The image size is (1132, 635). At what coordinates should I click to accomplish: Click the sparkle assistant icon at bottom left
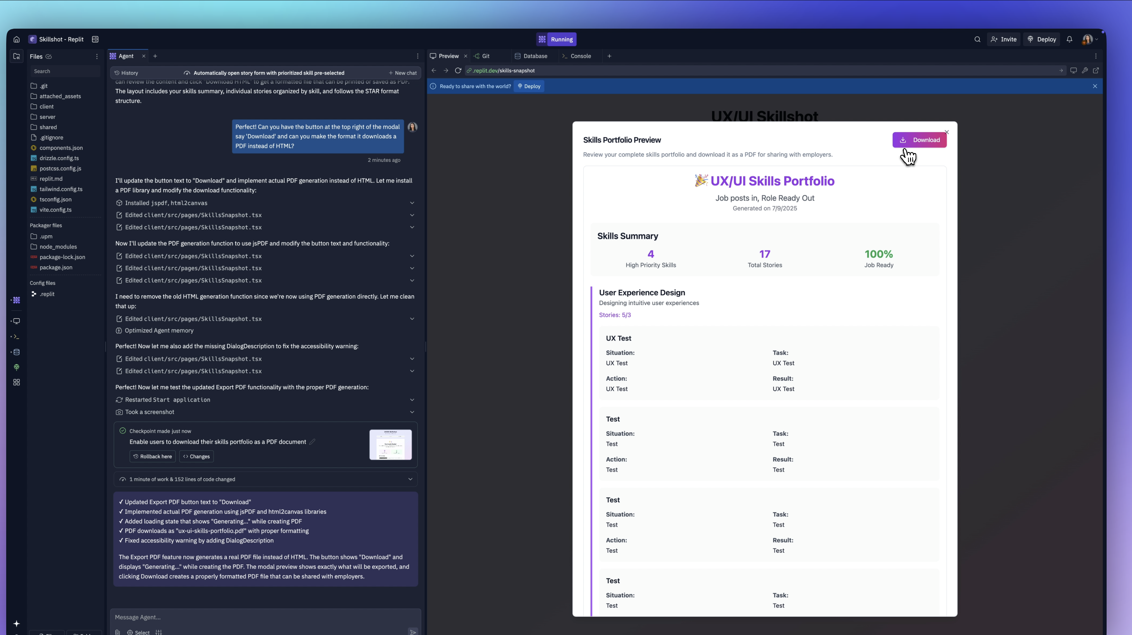tap(17, 624)
